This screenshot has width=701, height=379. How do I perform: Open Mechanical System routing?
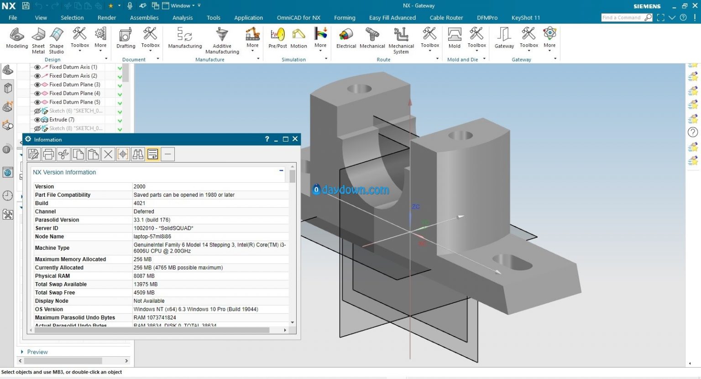pos(401,41)
